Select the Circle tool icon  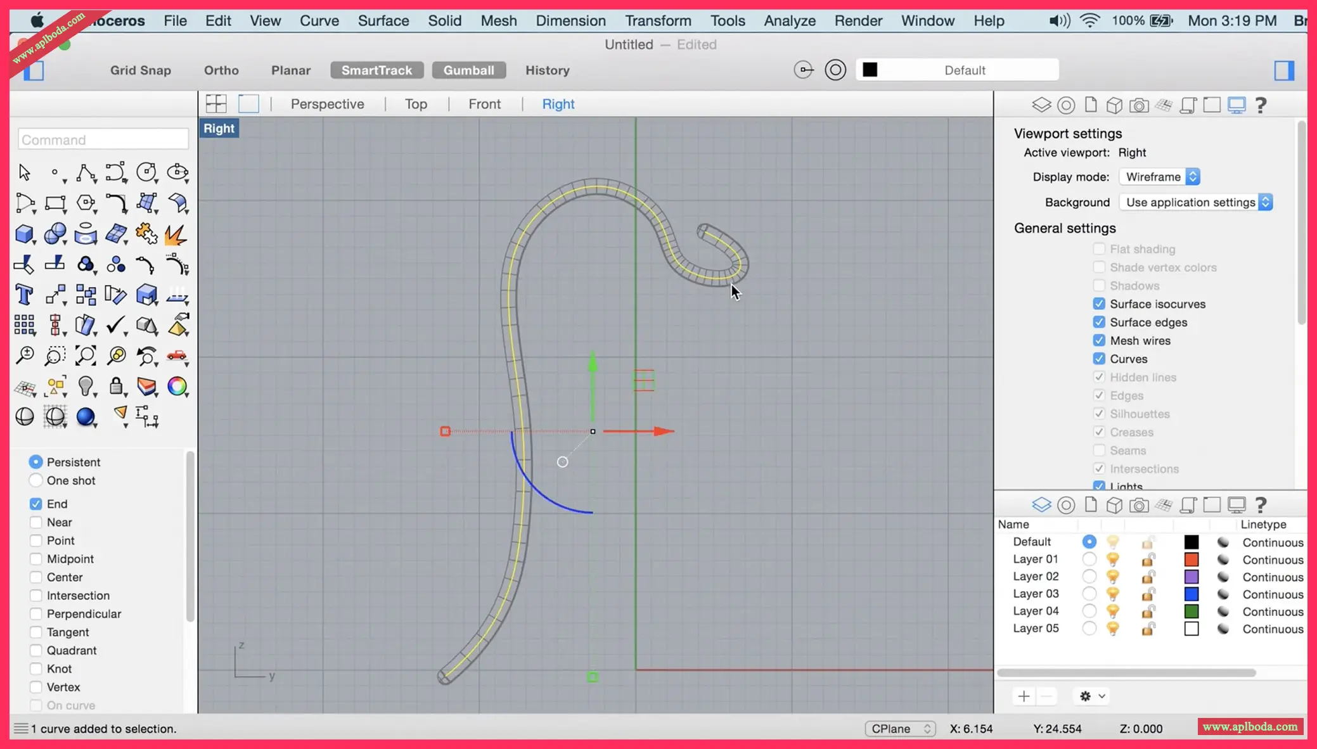pyautogui.click(x=146, y=172)
